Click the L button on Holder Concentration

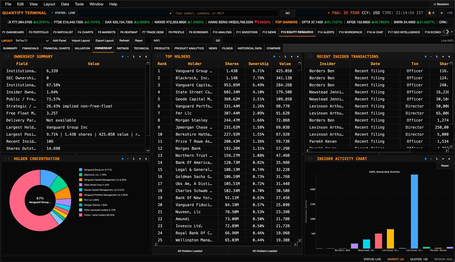pyautogui.click(x=134, y=159)
